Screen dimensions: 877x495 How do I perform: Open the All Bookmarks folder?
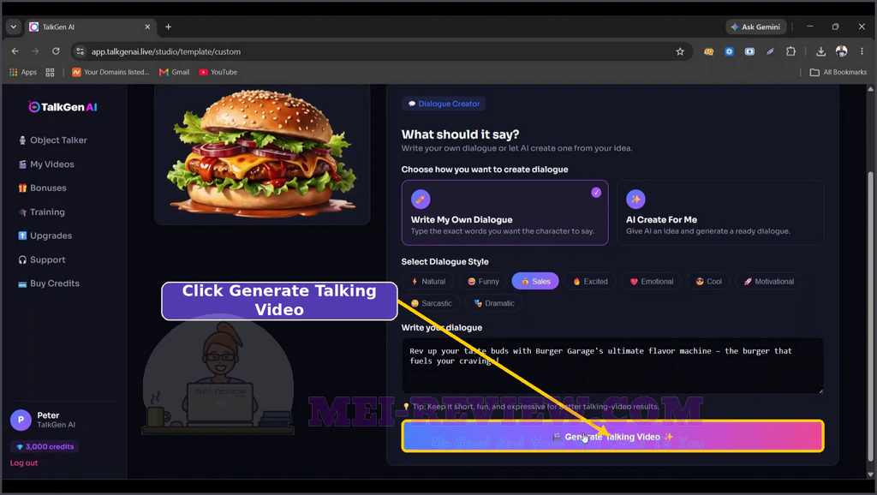[x=838, y=72]
